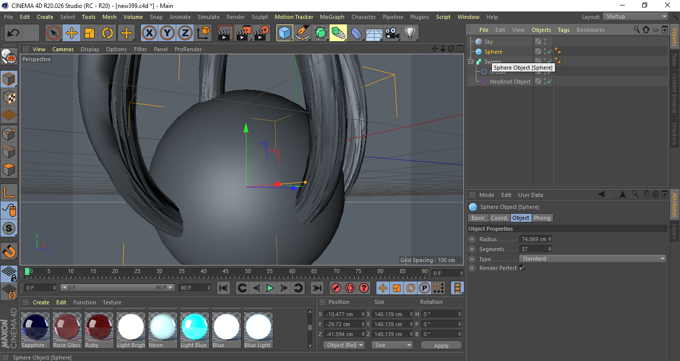Image resolution: width=680 pixels, height=361 pixels.
Task: Go to end of animation
Action: (x=317, y=288)
